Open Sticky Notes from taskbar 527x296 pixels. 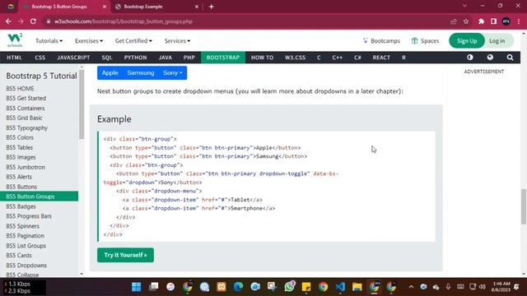pos(306,287)
